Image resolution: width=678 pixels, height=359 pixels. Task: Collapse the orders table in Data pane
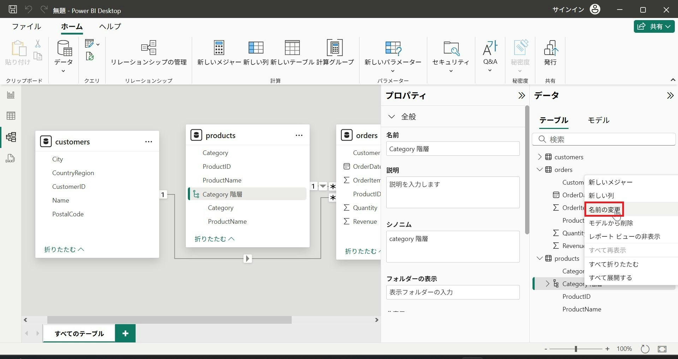coord(540,169)
